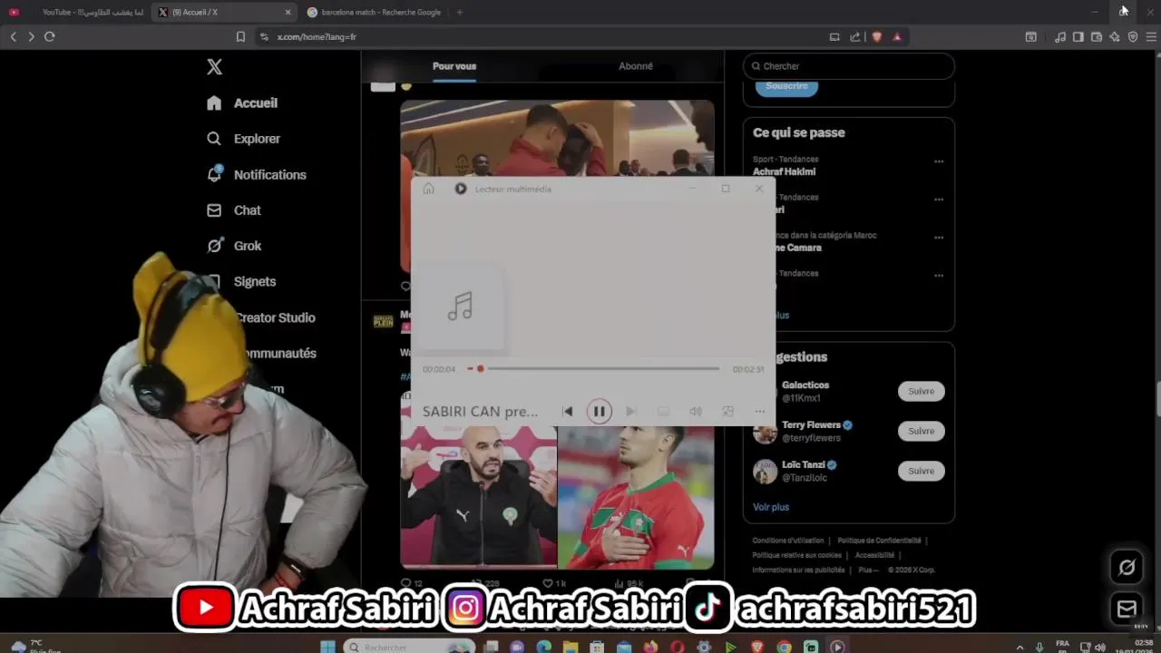Follow Loïc Tanzi account
This screenshot has width=1161, height=653.
[921, 471]
